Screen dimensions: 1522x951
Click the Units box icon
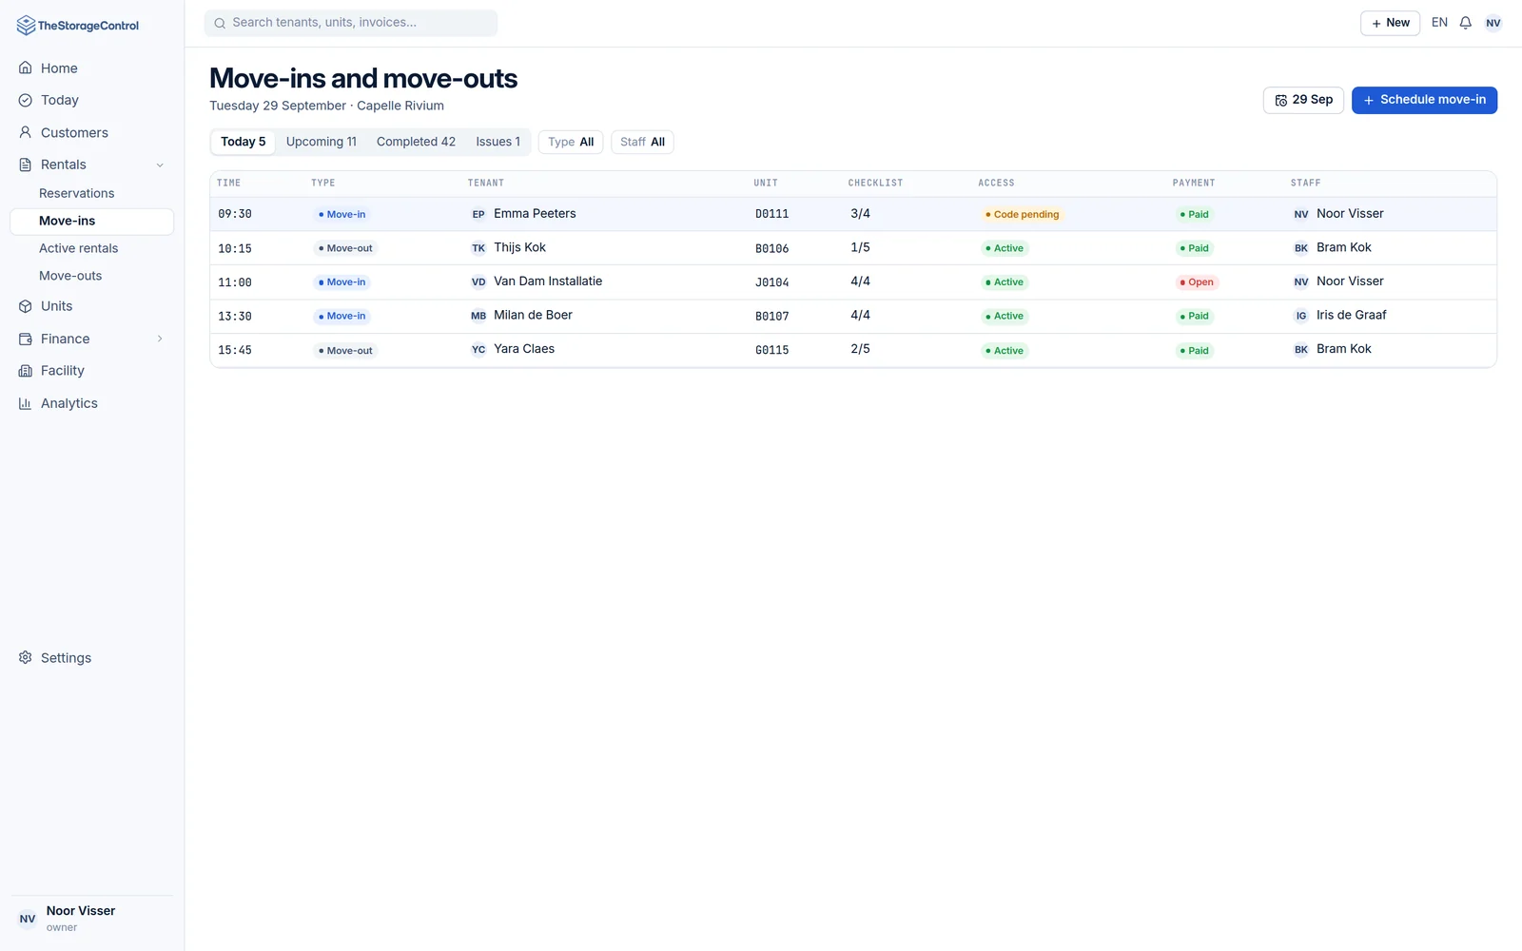click(26, 306)
